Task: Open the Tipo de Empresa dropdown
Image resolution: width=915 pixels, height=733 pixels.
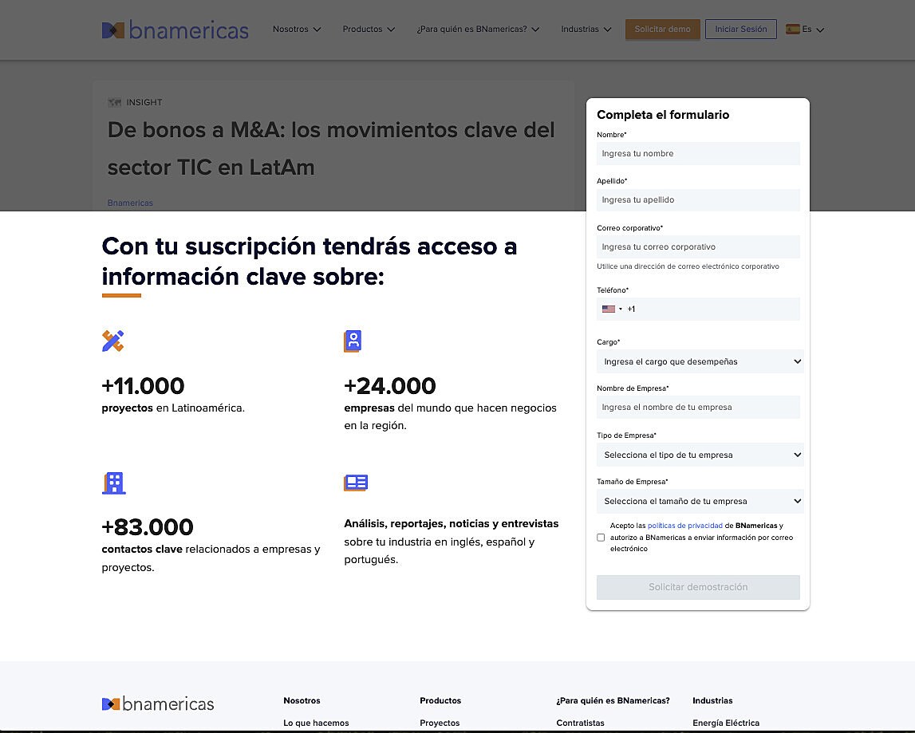Action: tap(700, 455)
